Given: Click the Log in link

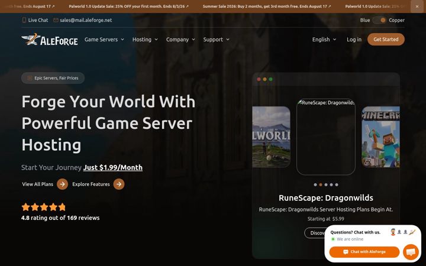Looking at the screenshot, I should [354, 40].
